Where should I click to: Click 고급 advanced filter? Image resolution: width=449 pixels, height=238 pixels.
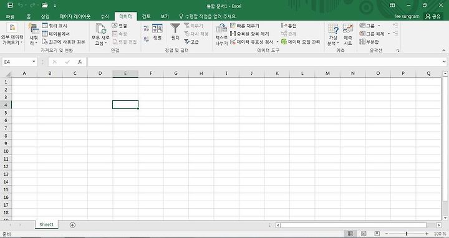[x=191, y=42]
